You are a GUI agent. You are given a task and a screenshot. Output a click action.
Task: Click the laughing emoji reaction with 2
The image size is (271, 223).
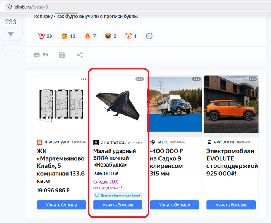pos(110,36)
